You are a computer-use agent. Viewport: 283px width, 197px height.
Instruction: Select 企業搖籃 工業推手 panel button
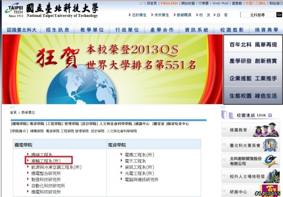[x=253, y=78]
